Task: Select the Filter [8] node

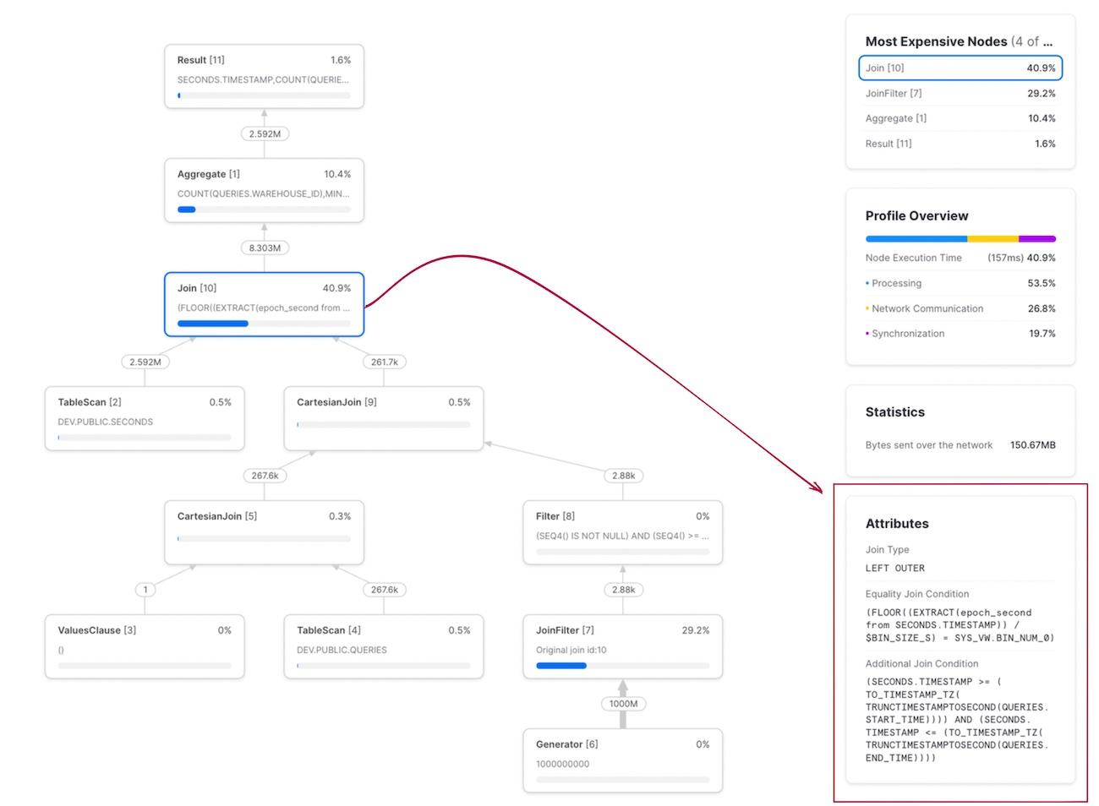Action: pyautogui.click(x=623, y=533)
